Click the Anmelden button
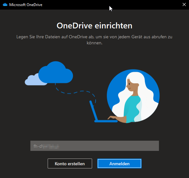This screenshot has width=189, height=178. [119, 164]
